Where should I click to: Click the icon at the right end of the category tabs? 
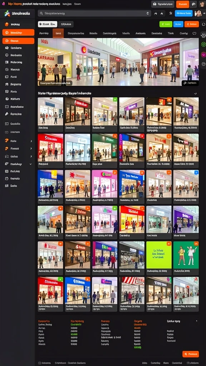[194, 33]
